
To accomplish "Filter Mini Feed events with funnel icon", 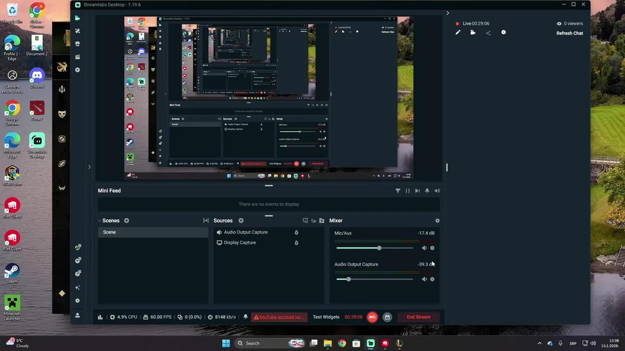I will pos(397,191).
